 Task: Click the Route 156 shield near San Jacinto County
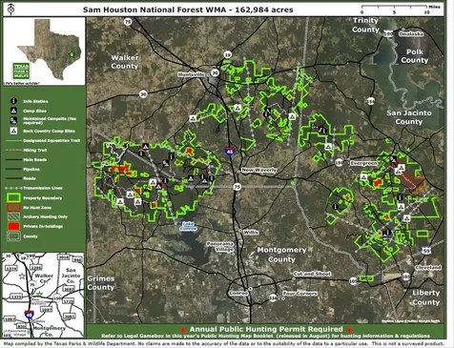pyautogui.click(x=371, y=101)
